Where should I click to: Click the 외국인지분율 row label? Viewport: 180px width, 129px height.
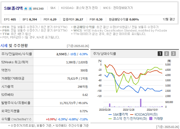tap(11, 111)
